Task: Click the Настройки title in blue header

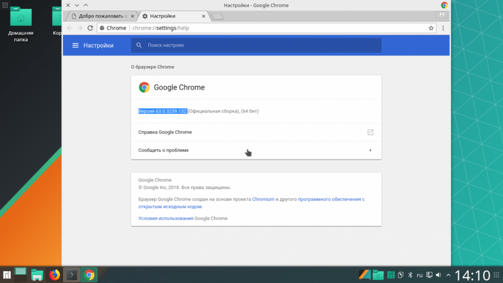Action: tap(98, 46)
